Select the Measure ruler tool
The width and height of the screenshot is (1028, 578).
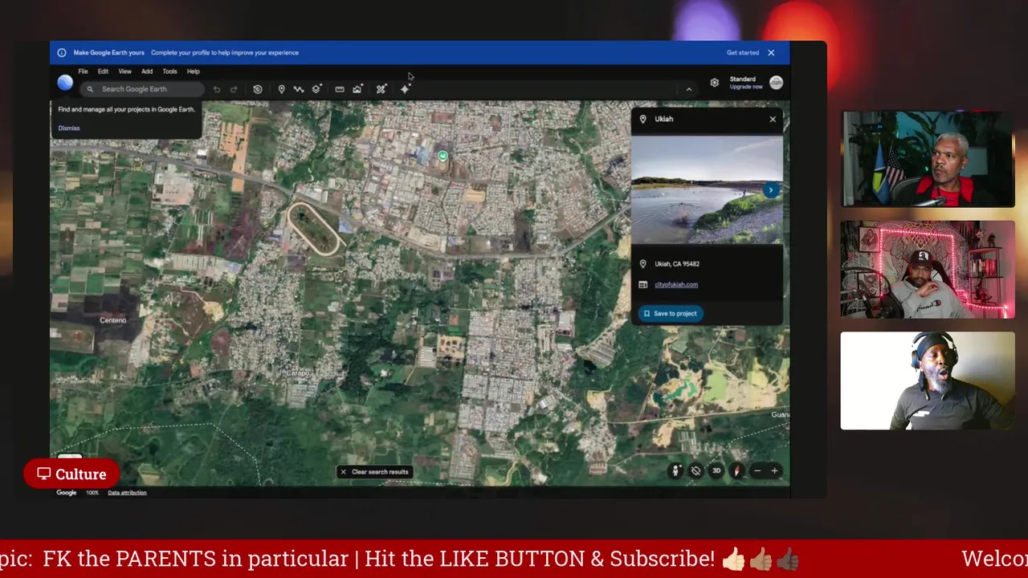pos(340,89)
